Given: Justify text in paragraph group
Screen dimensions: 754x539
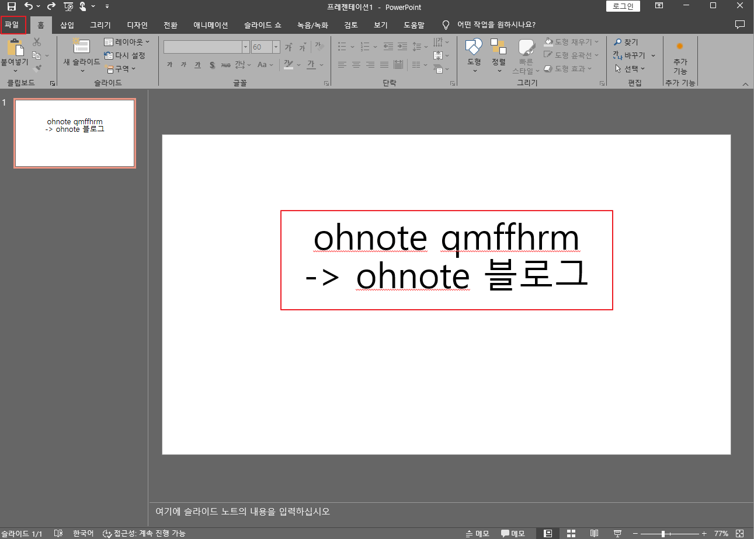Looking at the screenshot, I should (x=384, y=65).
